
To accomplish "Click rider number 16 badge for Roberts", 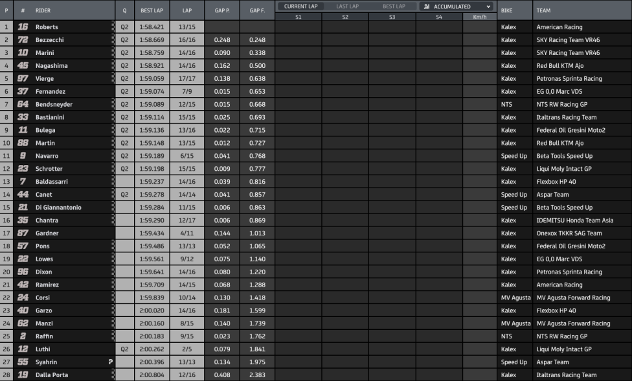I will (23, 27).
